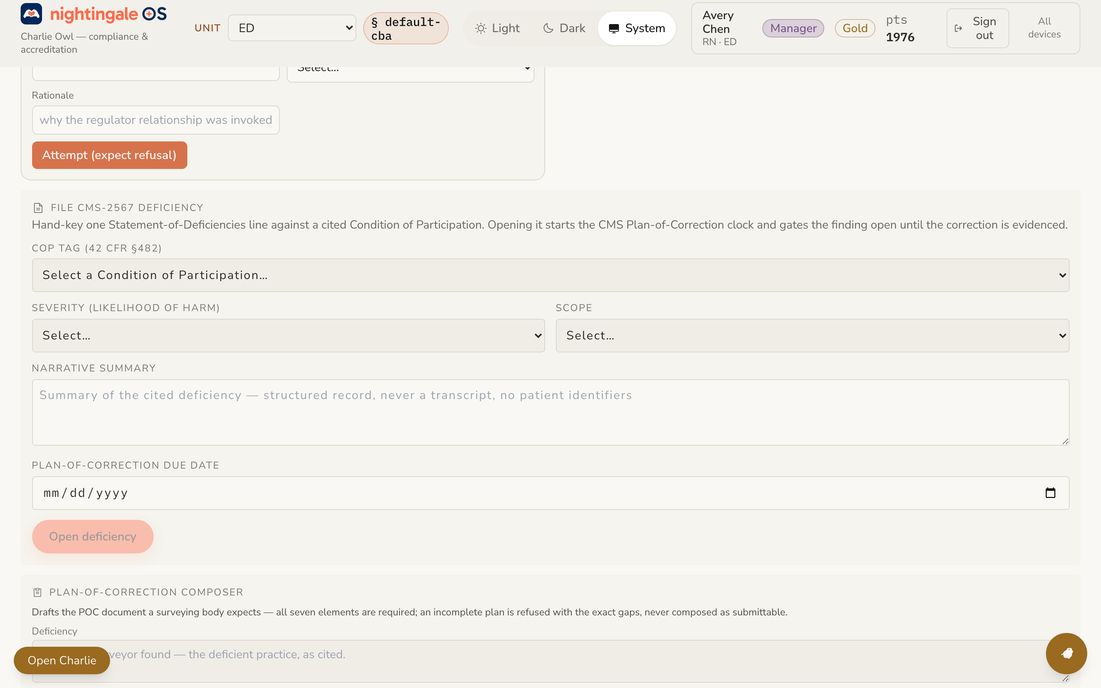Click the Open Charlie button
The width and height of the screenshot is (1101, 688).
click(62, 660)
